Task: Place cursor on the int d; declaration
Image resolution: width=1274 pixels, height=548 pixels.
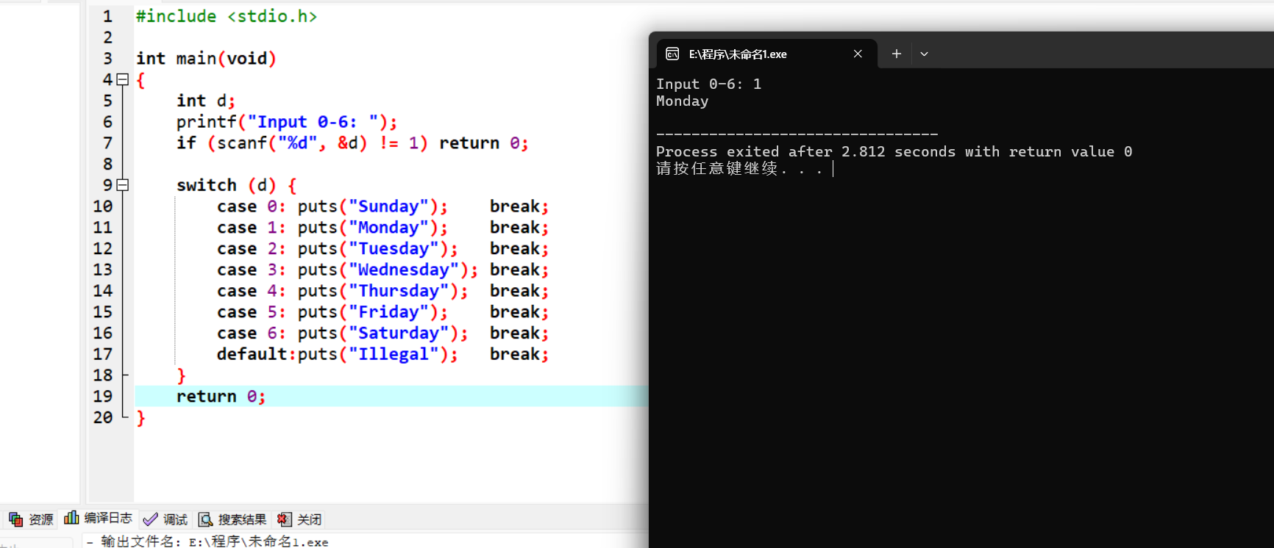Action: pyautogui.click(x=206, y=101)
